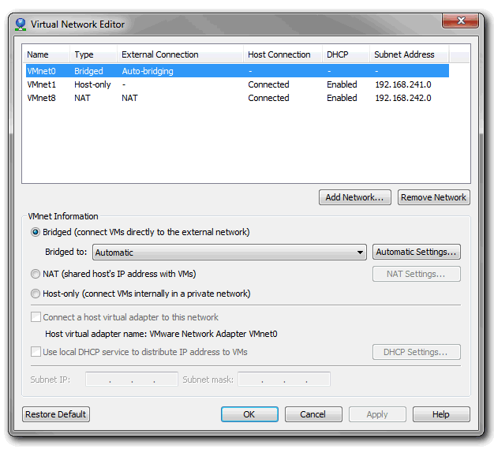Select the VMnet8 network row
This screenshot has height=449, width=494.
(238, 98)
